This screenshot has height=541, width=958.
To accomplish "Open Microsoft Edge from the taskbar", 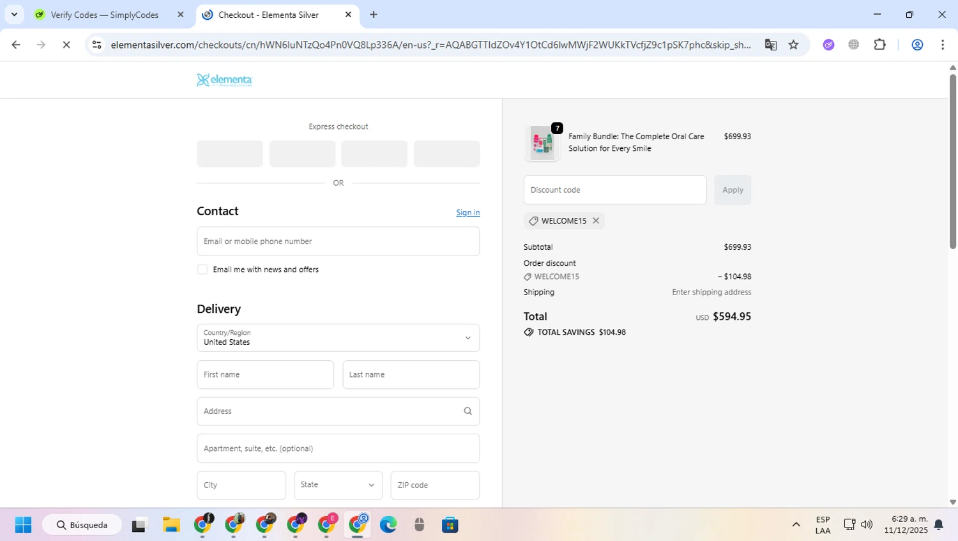I will coord(388,525).
